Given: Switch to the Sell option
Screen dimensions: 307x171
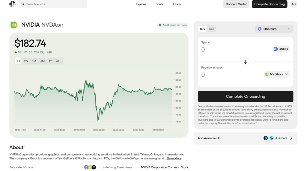Looking at the screenshot, I should click(212, 29).
